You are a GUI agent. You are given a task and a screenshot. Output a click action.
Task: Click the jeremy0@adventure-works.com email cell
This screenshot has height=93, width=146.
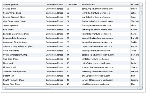coord(106,80)
